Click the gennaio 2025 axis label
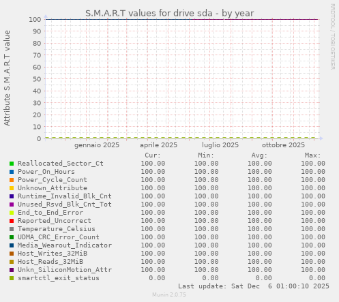The image size is (339, 302). point(97,145)
